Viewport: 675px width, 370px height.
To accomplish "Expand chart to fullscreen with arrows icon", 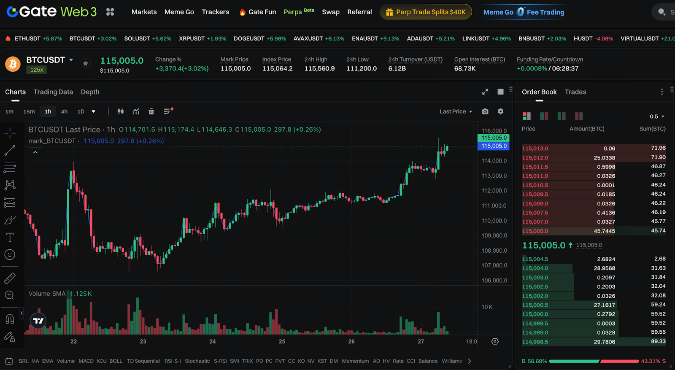I will pyautogui.click(x=485, y=92).
